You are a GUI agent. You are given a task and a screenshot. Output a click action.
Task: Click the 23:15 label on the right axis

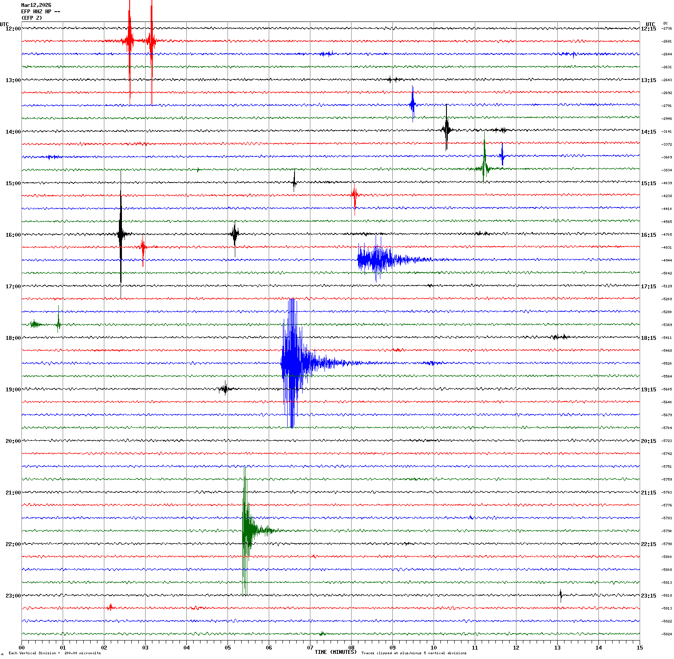(x=648, y=596)
